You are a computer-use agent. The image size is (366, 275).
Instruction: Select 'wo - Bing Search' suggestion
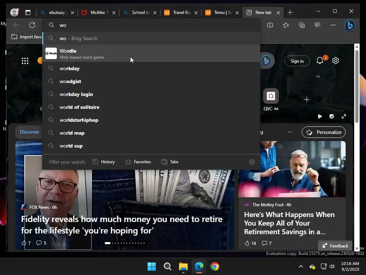(x=151, y=38)
